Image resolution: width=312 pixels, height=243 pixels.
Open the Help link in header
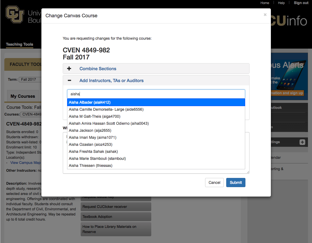pyautogui.click(x=281, y=3)
